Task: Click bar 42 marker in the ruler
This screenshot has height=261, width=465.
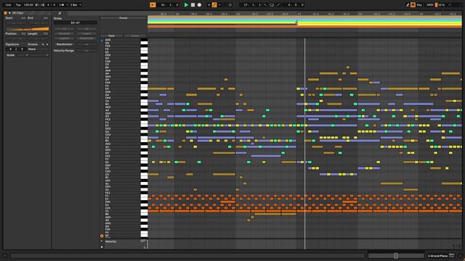Action: pos(360,14)
